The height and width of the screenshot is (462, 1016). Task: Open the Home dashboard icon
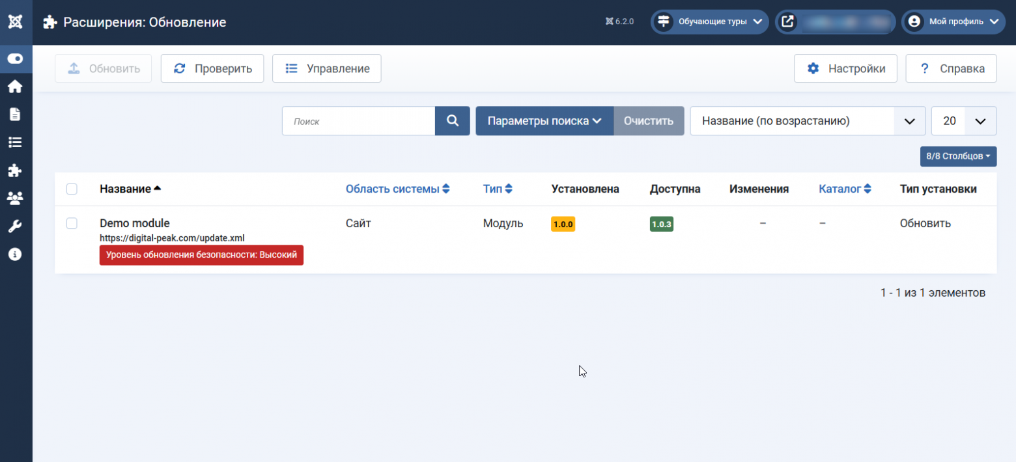(x=16, y=87)
